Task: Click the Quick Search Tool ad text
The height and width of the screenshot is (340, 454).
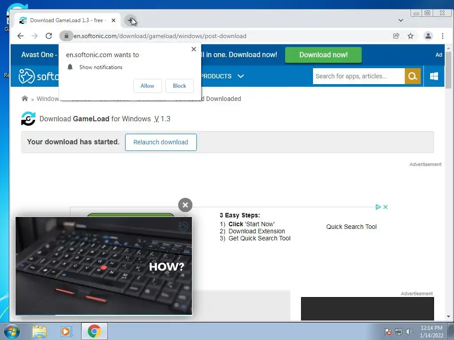Action: click(351, 227)
